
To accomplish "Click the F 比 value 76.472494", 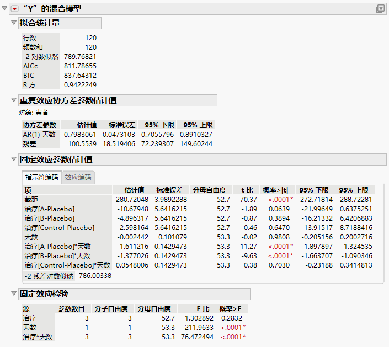I will [197, 337].
